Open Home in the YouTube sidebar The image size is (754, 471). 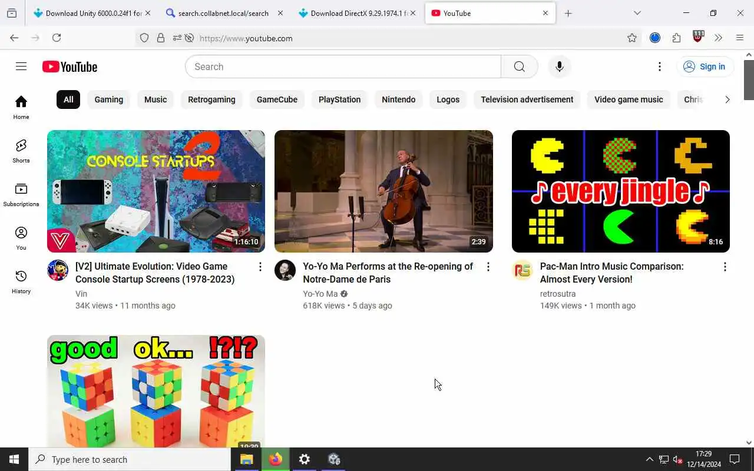(21, 107)
